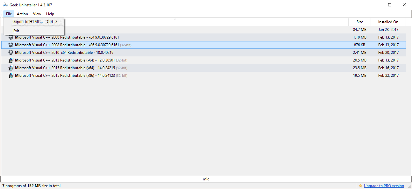
Task: Open the Action menu
Action: 22,14
